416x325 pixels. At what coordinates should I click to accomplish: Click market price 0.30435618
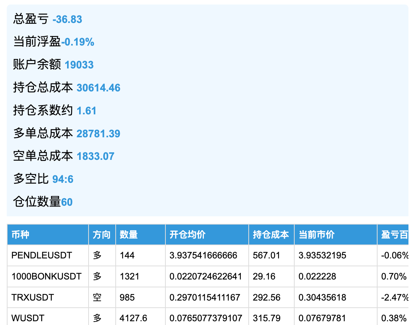tap(322, 297)
